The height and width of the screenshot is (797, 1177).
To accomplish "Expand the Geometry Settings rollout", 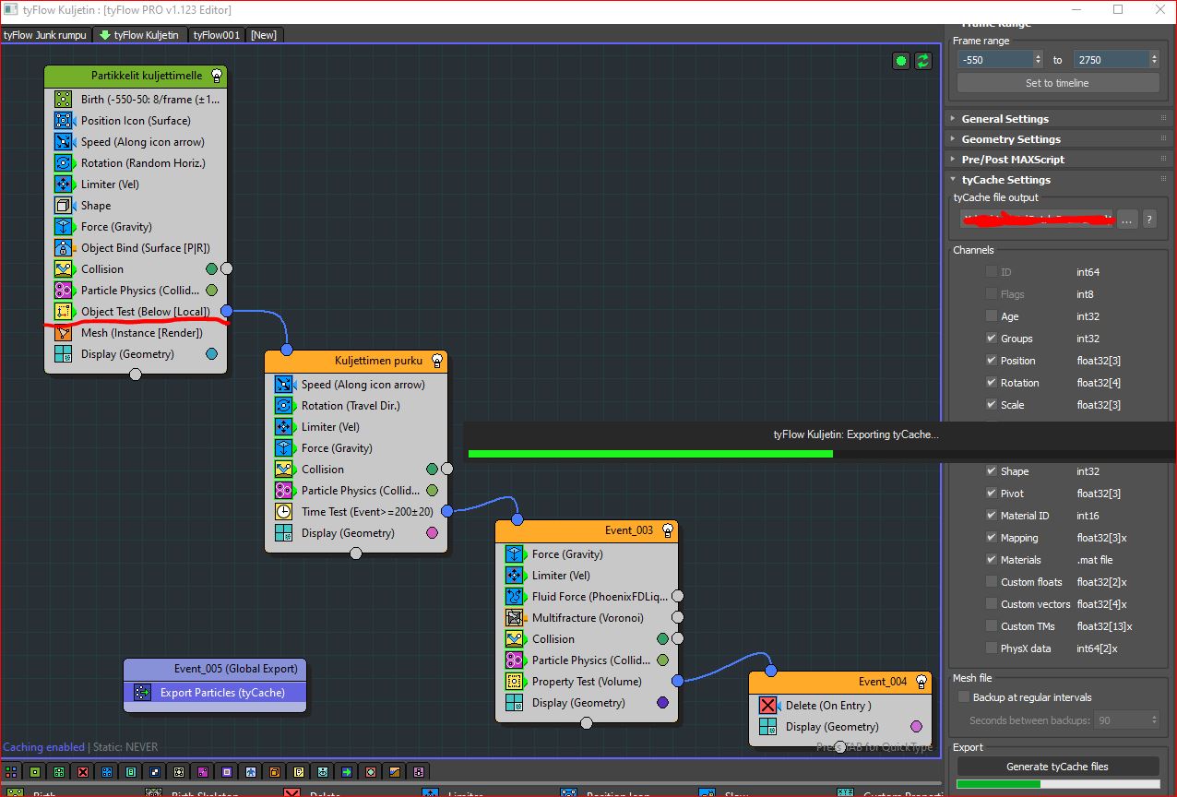I will 1059,139.
